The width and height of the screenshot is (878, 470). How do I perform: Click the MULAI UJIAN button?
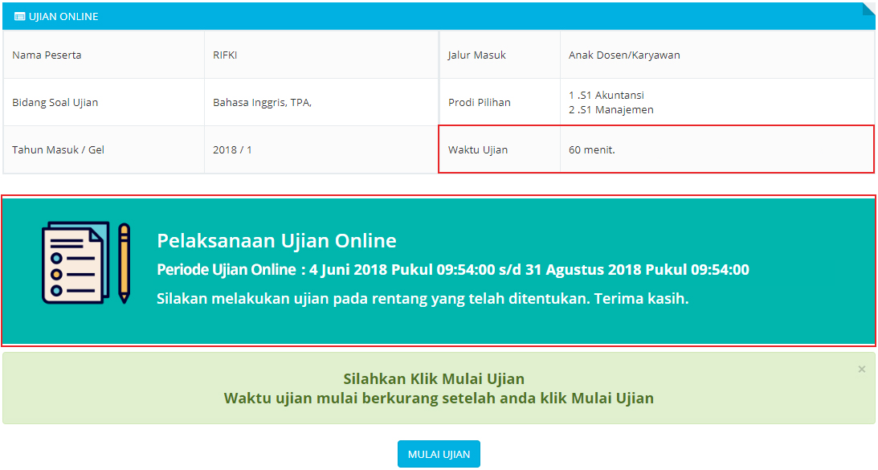[x=439, y=454]
